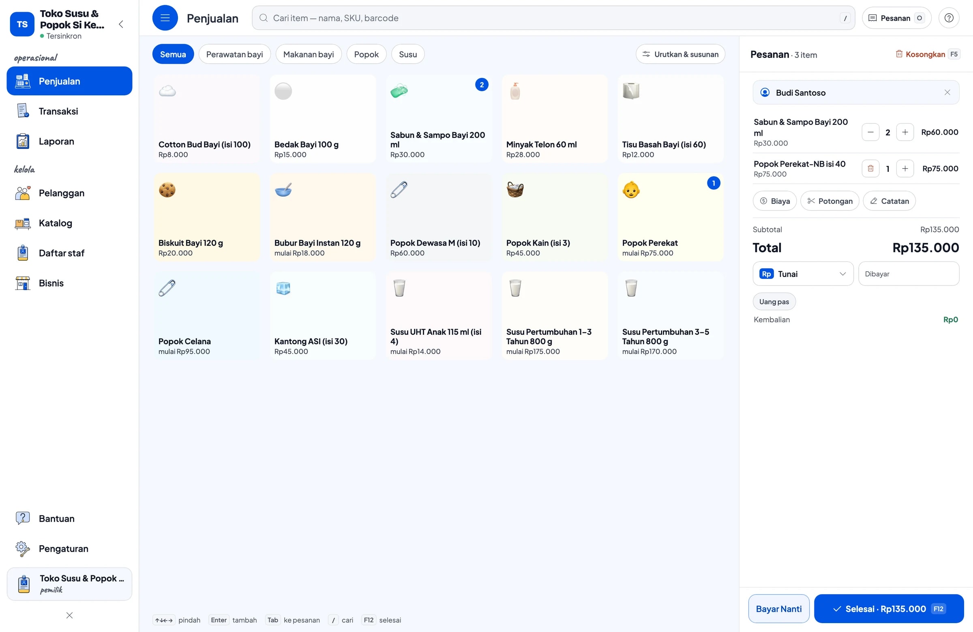Open the help question mark icon
Image resolution: width=973 pixels, height=632 pixels.
(x=948, y=17)
